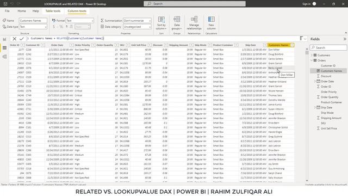Select the Discount column header

[158, 45]
